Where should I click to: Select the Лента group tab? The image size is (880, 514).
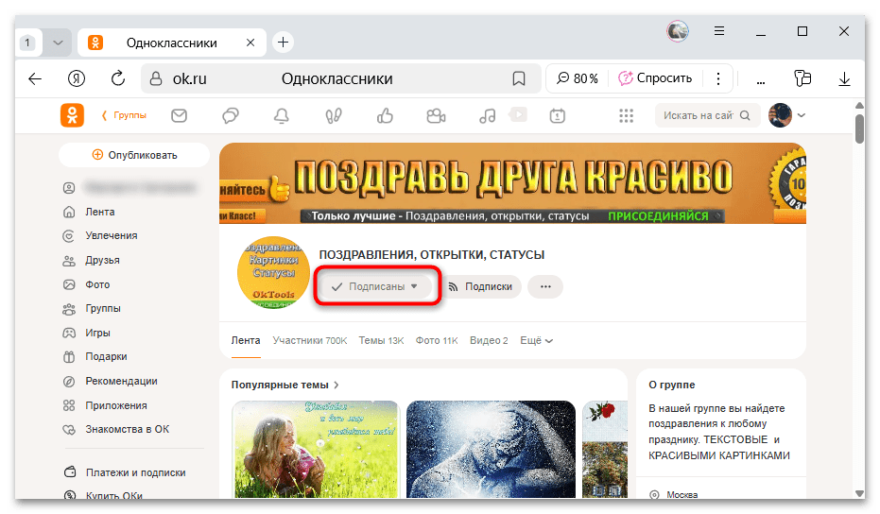(x=246, y=340)
